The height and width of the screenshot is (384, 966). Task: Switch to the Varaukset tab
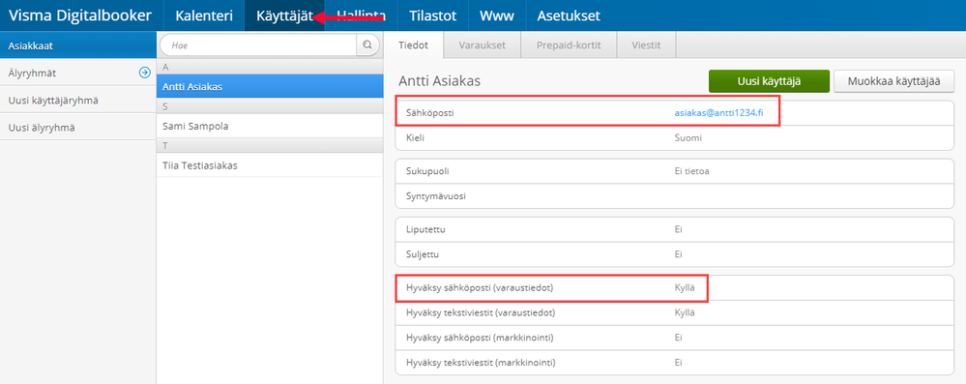coord(483,45)
